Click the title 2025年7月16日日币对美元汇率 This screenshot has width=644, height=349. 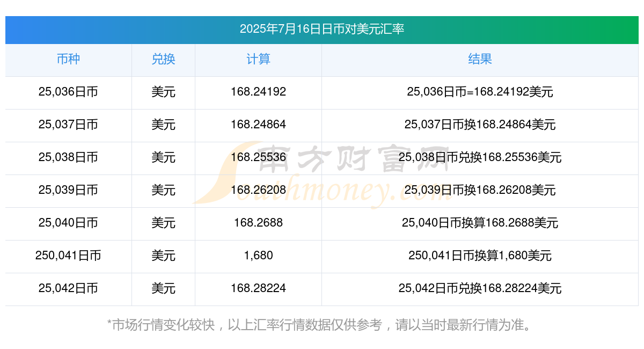tap(322, 29)
